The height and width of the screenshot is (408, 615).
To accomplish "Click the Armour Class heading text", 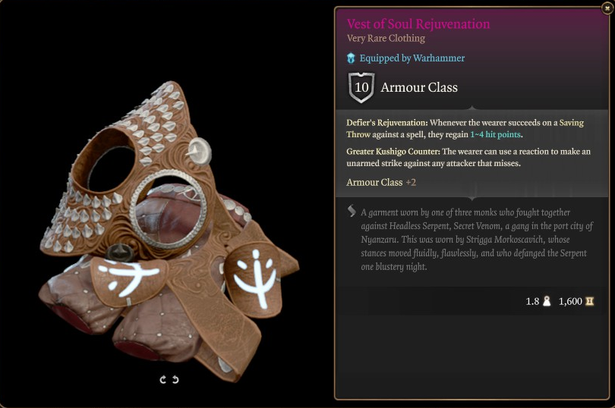I will pyautogui.click(x=419, y=87).
